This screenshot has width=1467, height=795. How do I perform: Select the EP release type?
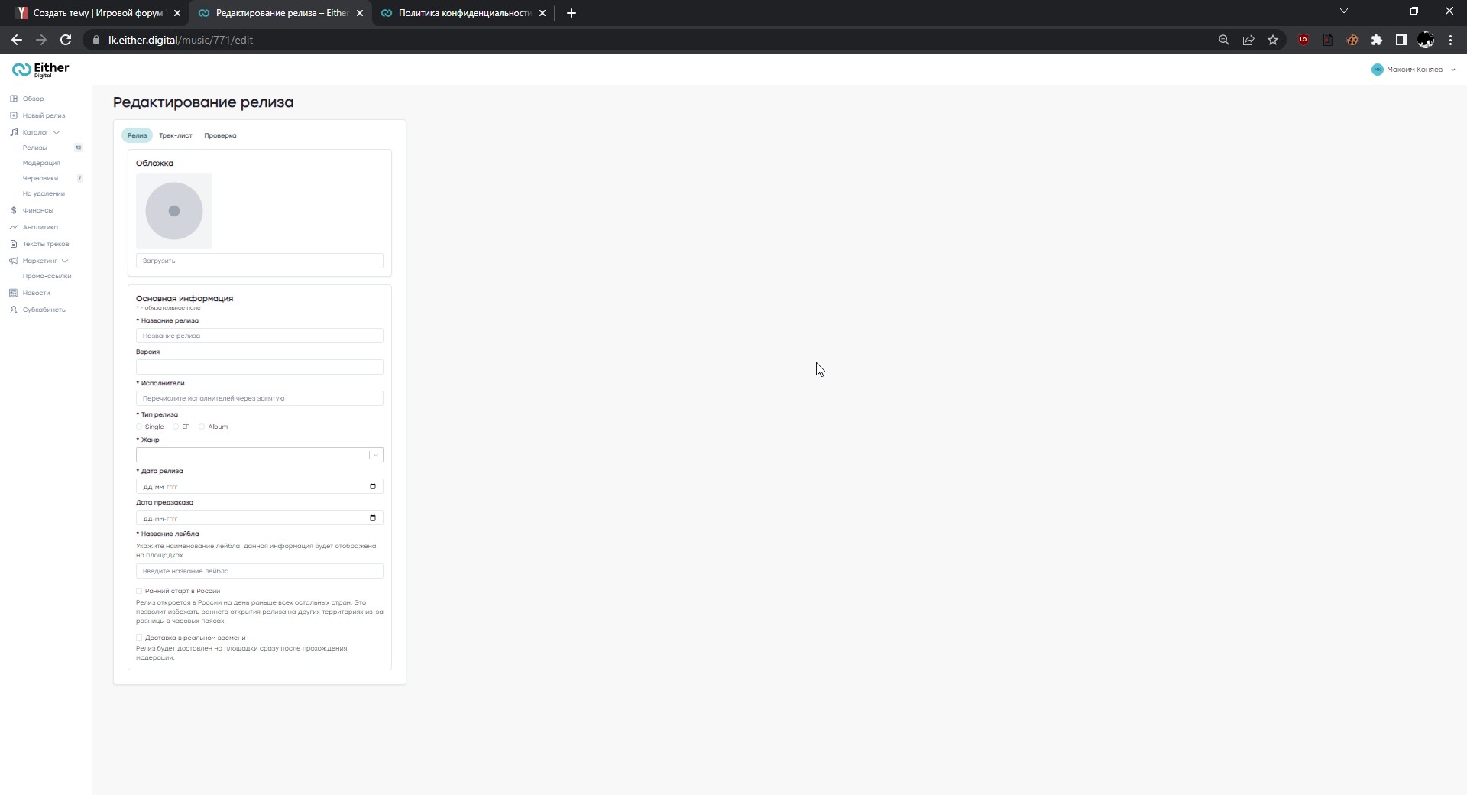click(x=176, y=427)
